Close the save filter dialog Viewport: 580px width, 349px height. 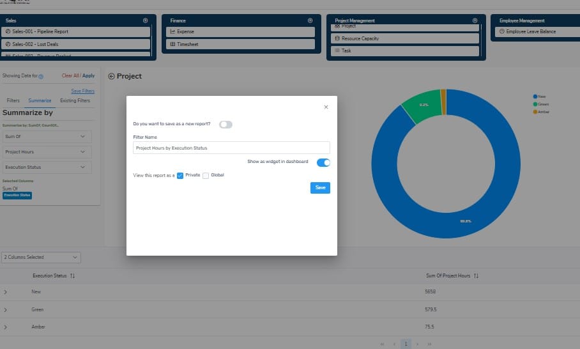[x=326, y=107]
